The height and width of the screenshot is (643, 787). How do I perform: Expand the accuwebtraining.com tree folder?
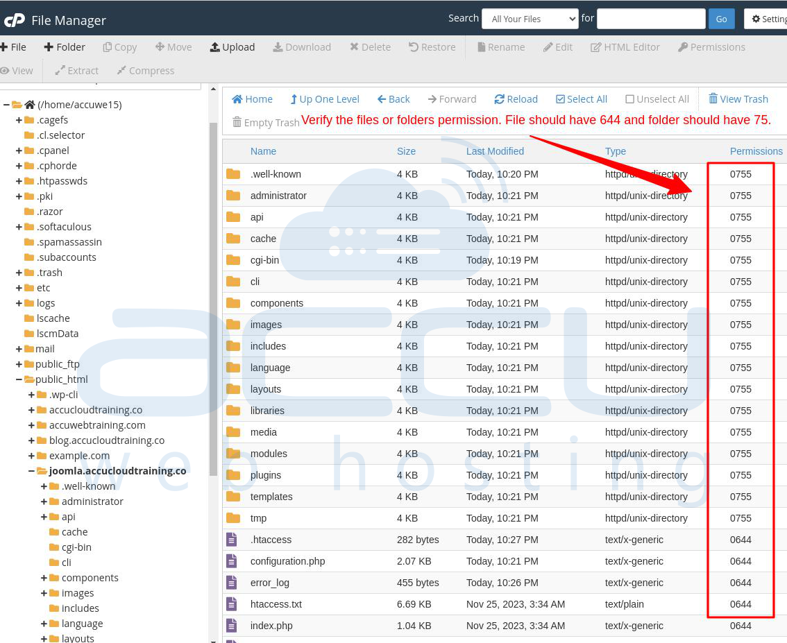click(31, 425)
